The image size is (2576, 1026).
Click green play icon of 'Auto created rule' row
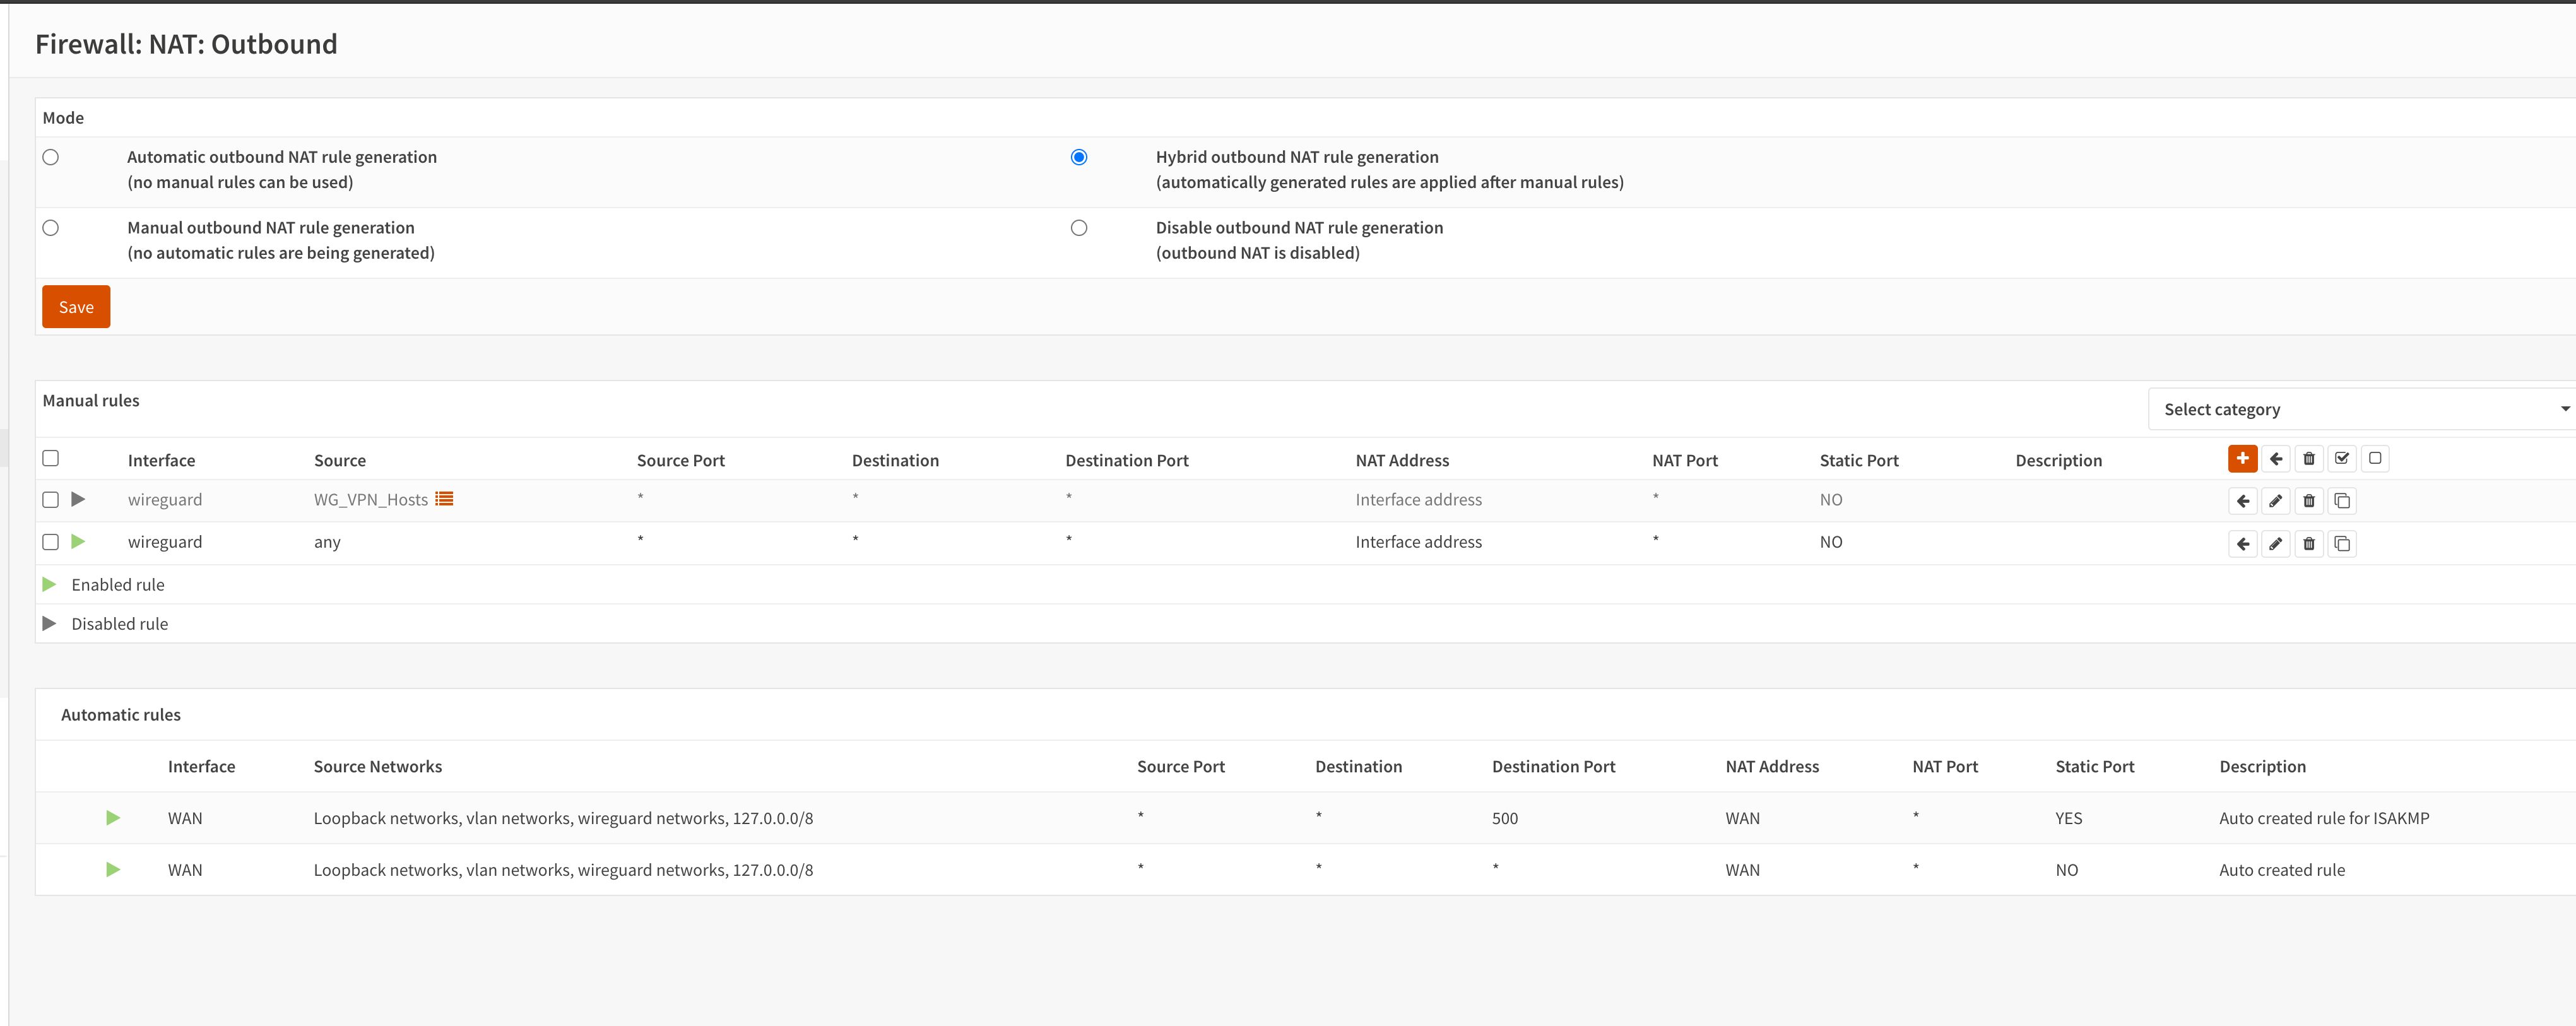[113, 870]
